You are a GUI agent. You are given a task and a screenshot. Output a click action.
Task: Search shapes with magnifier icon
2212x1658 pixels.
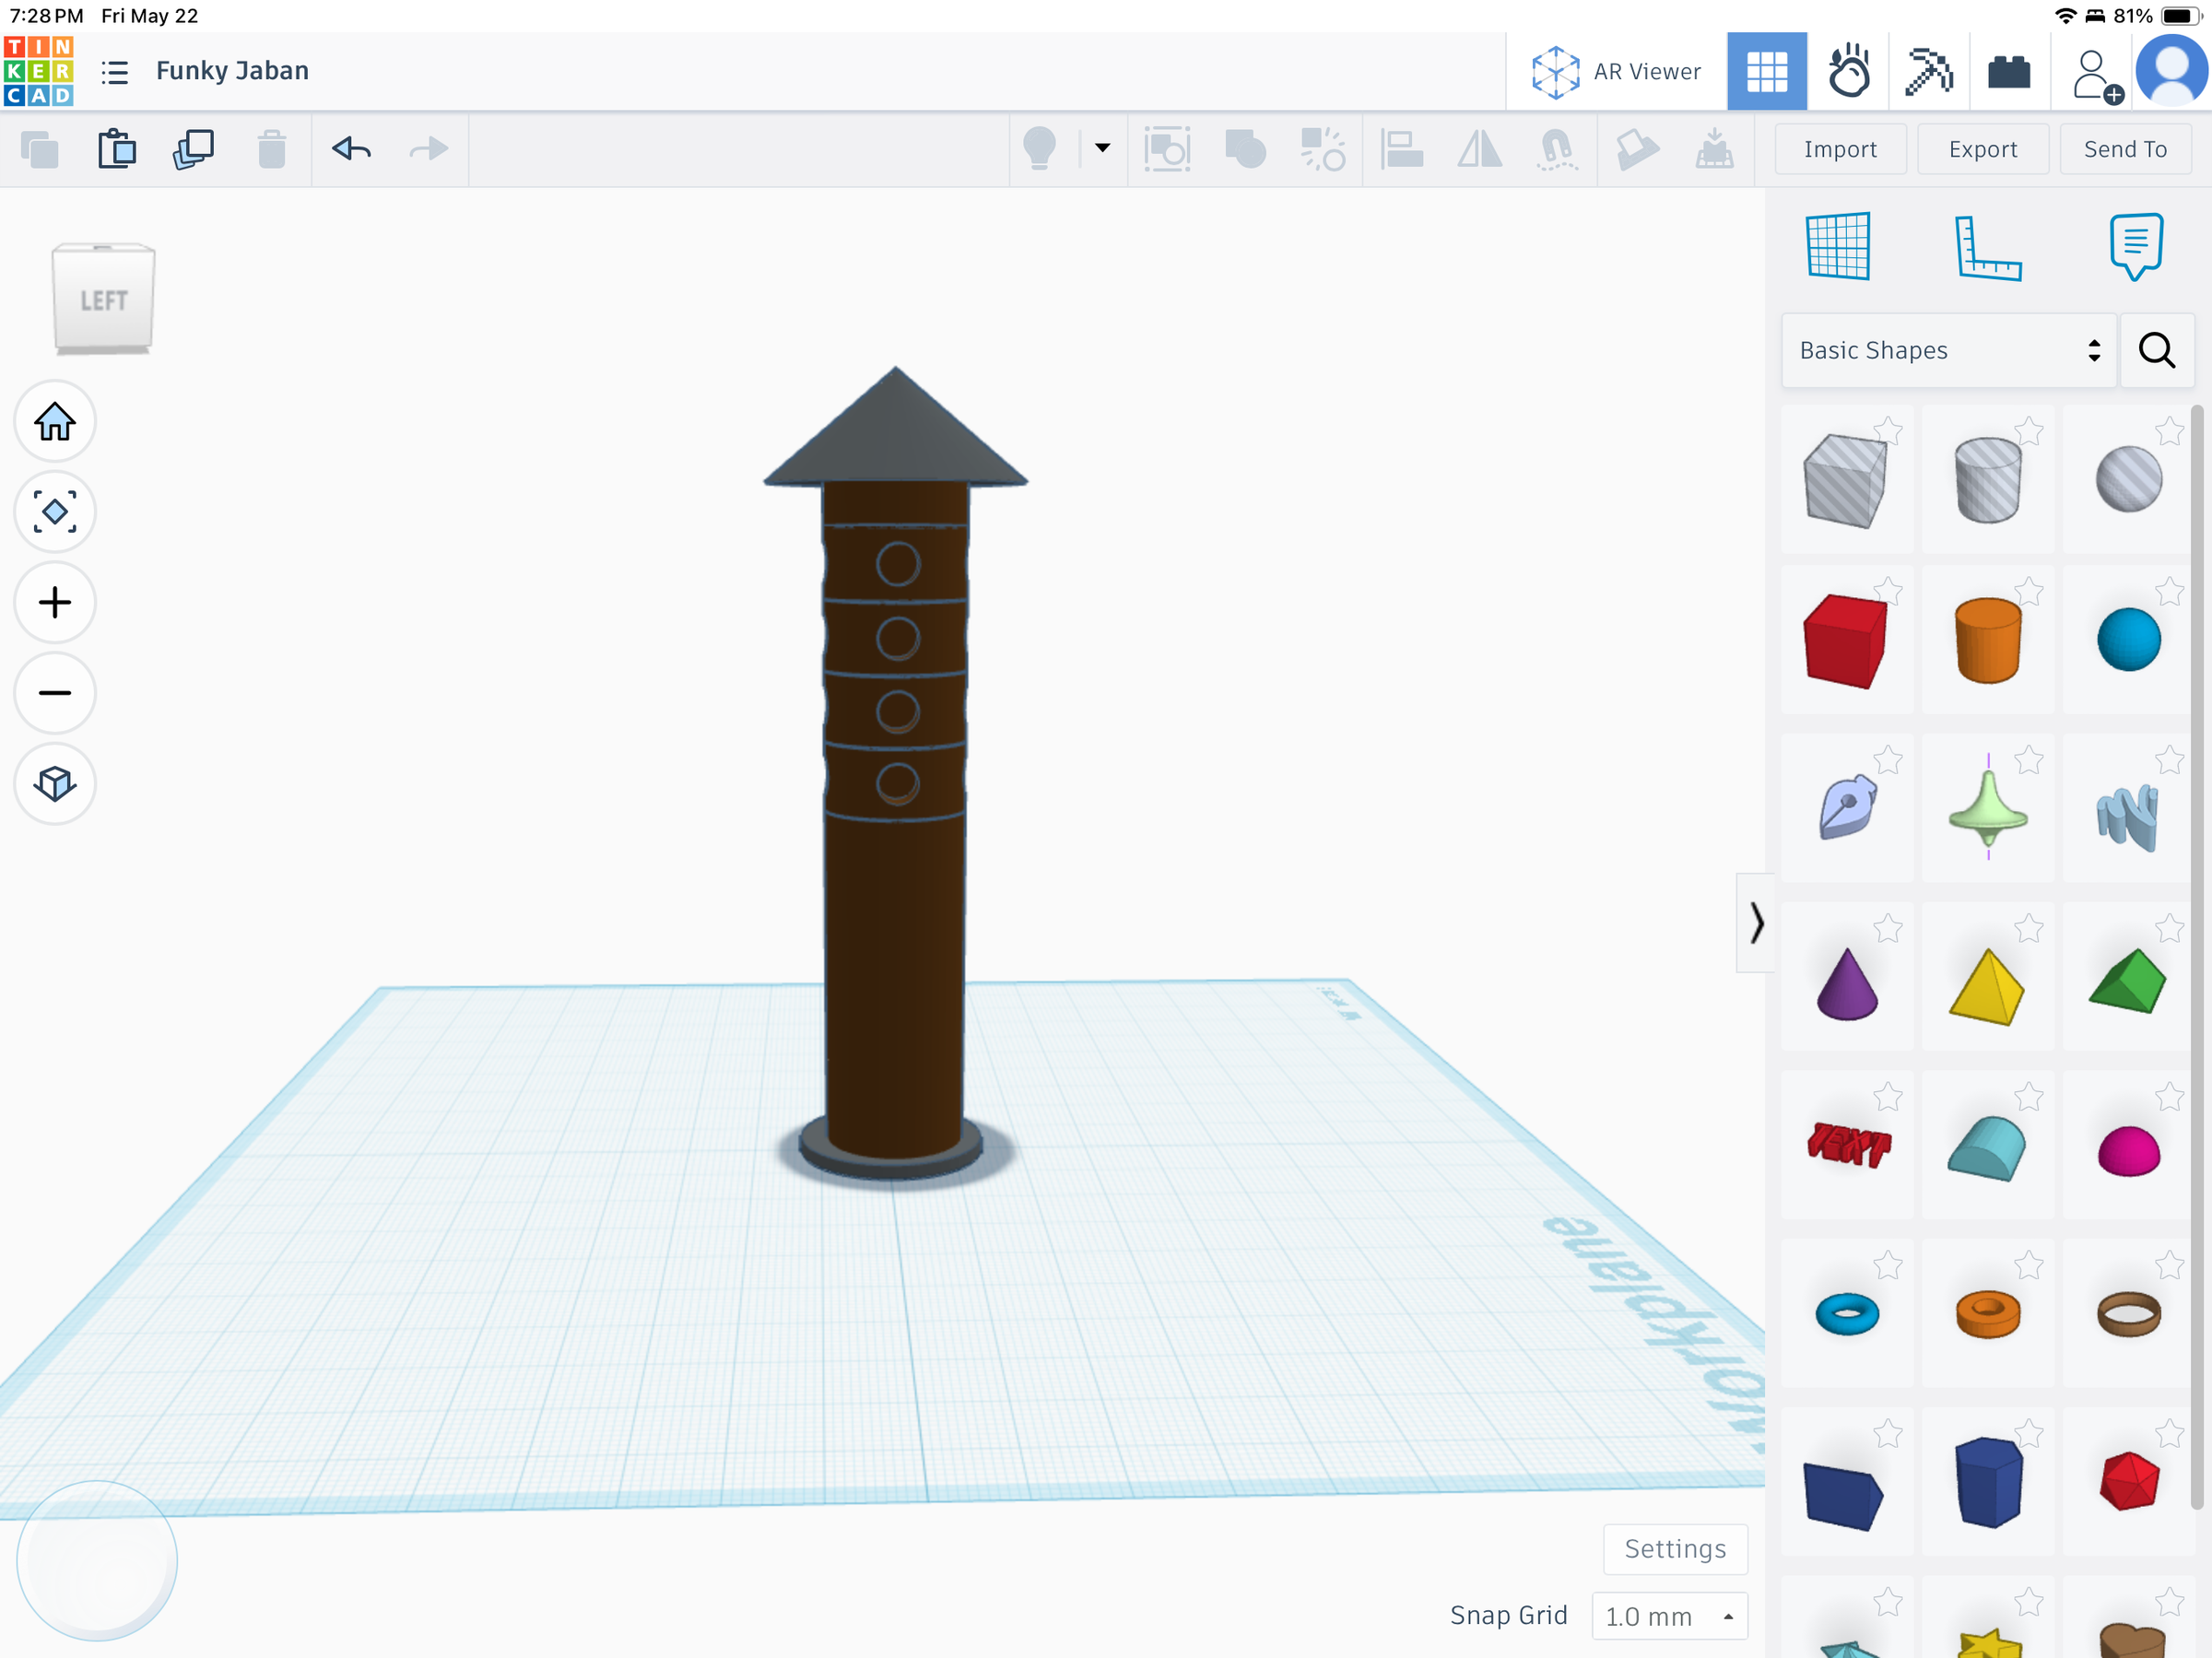(2157, 350)
